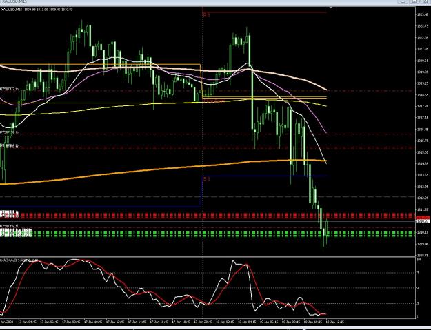Viewport: 431px width, 330px height.
Task: Click the white current price label on scale
Action: [423, 221]
